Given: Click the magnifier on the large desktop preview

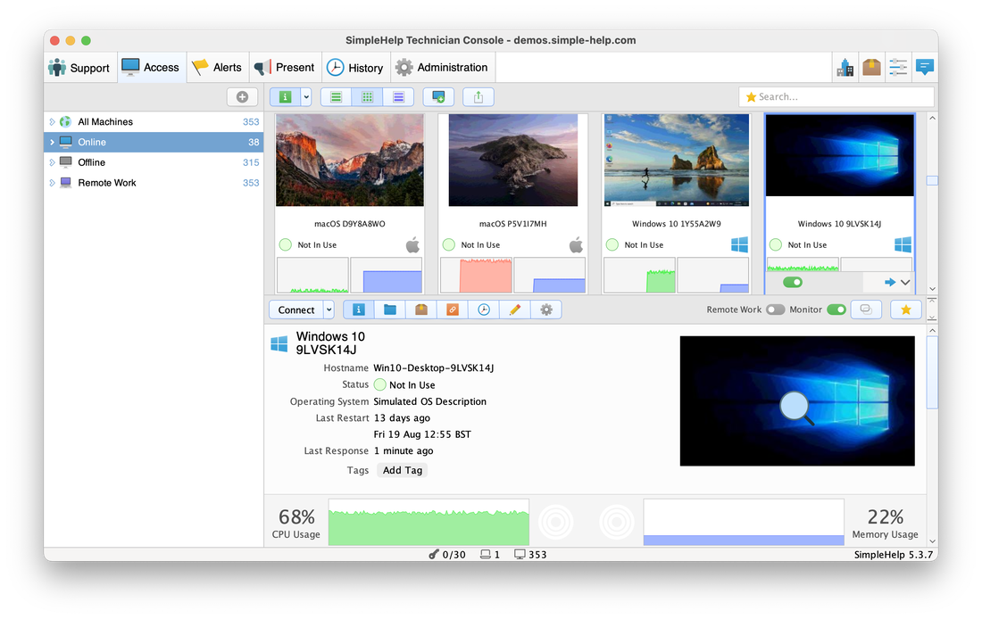Looking at the screenshot, I should (796, 408).
